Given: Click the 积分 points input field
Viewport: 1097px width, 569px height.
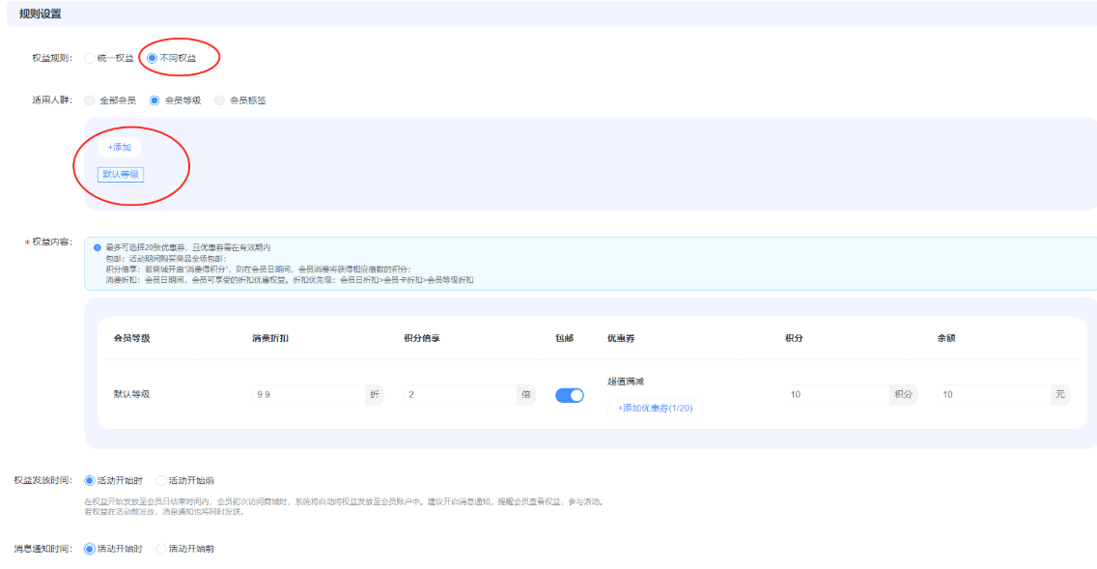Looking at the screenshot, I should click(x=836, y=394).
